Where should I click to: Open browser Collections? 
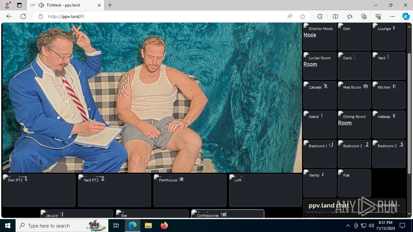point(364,16)
